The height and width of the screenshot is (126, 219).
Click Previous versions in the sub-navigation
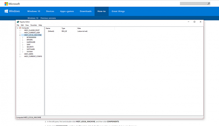tap(48, 18)
